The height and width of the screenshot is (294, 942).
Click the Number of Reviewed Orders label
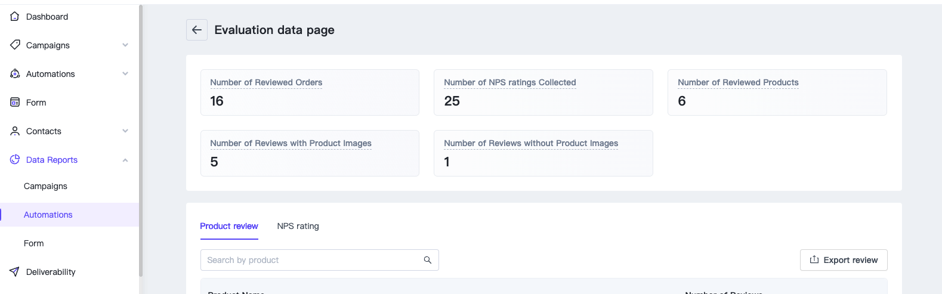[266, 82]
